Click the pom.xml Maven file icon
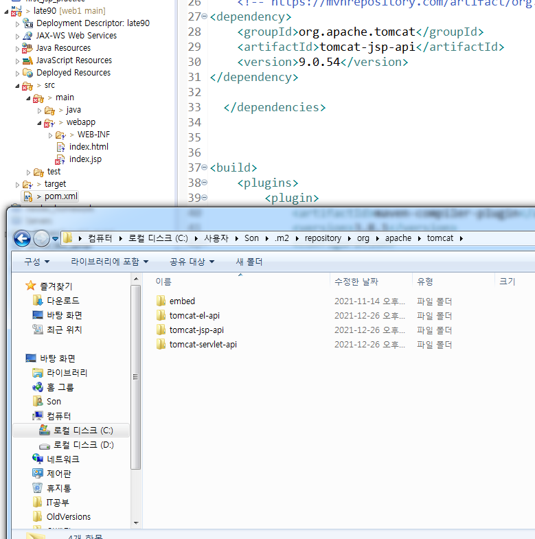Viewport: 535px width, 539px height. [x=28, y=196]
